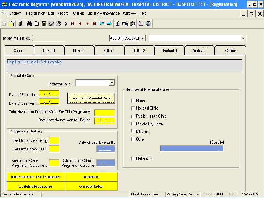
Task: Click the Date of First Visit field
Action: point(49,94)
